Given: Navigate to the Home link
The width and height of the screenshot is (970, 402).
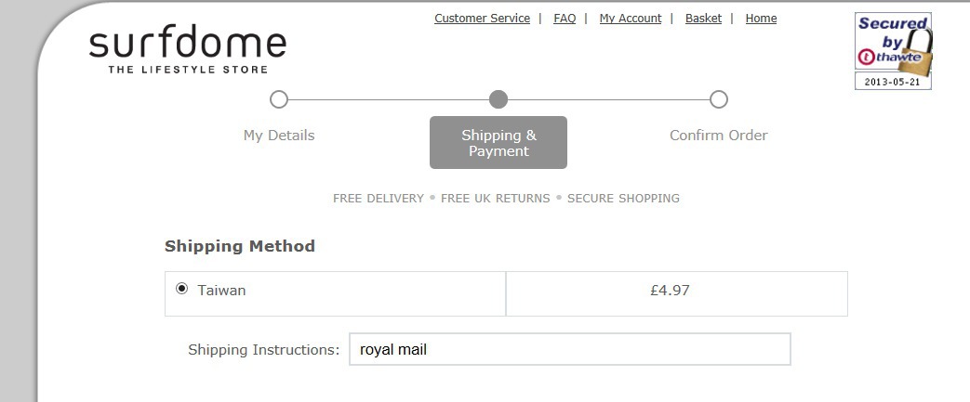Looking at the screenshot, I should (x=761, y=19).
